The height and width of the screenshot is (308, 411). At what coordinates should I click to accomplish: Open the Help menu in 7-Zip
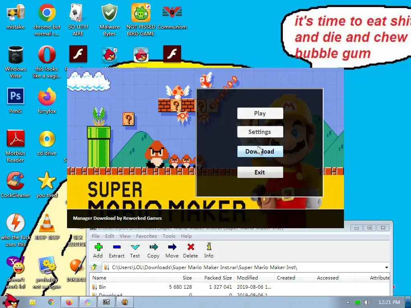186,236
